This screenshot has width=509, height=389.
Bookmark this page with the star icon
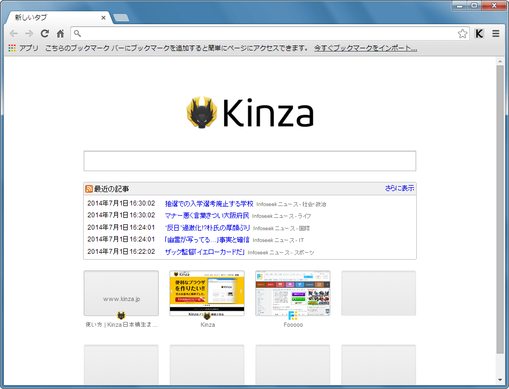[462, 33]
